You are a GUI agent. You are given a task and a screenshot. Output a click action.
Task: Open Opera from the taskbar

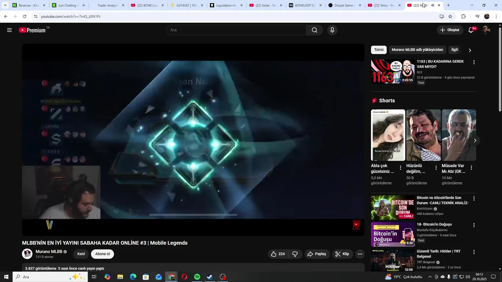[x=184, y=277]
